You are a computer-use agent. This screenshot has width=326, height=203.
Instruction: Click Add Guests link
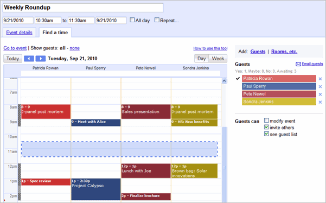[258, 52]
